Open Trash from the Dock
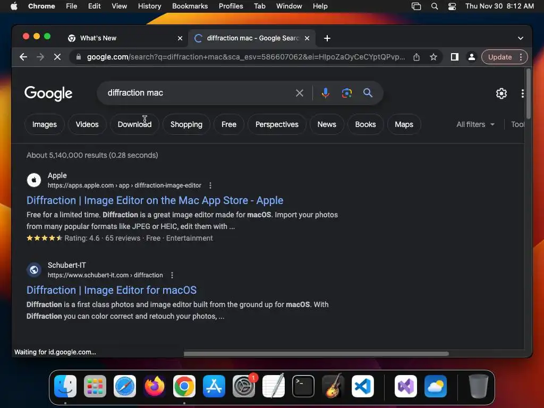Image resolution: width=544 pixels, height=408 pixels. coord(479,386)
